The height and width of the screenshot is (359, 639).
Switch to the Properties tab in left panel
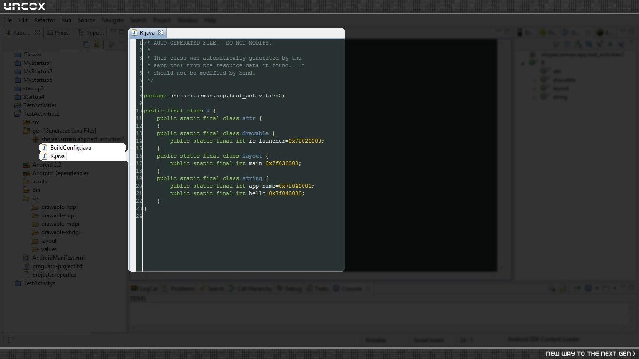pyautogui.click(x=59, y=32)
